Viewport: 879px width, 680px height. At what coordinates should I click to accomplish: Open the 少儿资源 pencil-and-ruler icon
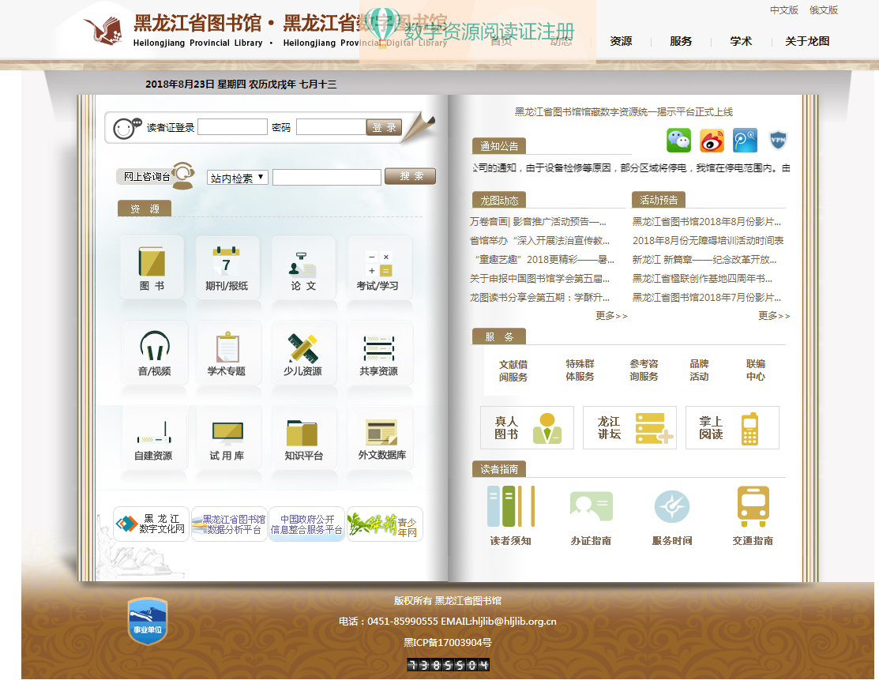[x=303, y=352]
